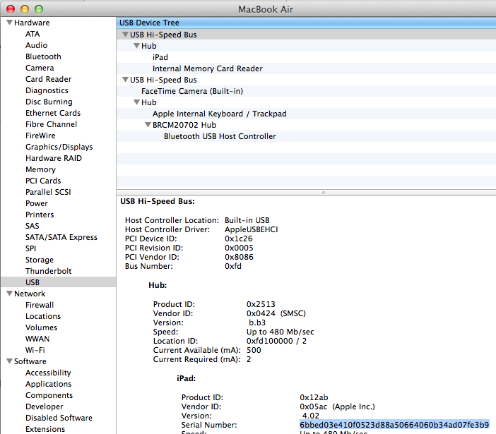Open Graphics/Displays category
This screenshot has height=434, width=496.
pyautogui.click(x=59, y=147)
